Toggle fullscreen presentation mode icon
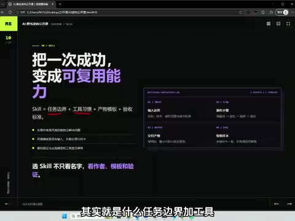This screenshot has width=295, height=221. click(288, 24)
